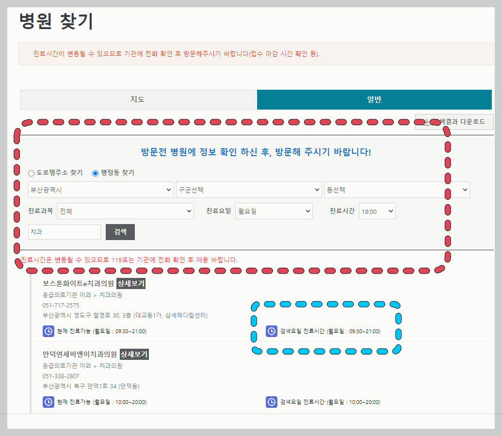Select the 도로명주소 찾기 radio button
Image resolution: width=502 pixels, height=436 pixels.
coord(31,173)
